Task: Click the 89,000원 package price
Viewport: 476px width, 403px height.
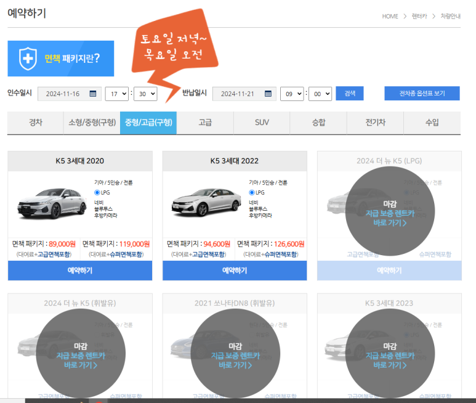Action: coord(62,244)
